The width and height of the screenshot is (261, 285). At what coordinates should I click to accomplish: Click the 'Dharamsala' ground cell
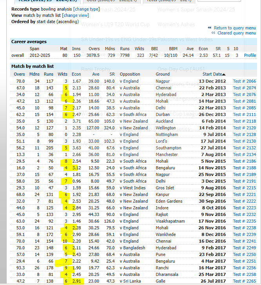167,274
